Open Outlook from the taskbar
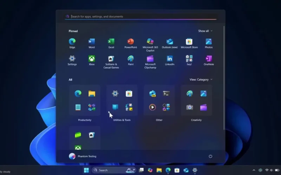Viewport: 281px width, 175px height. (x=186, y=170)
